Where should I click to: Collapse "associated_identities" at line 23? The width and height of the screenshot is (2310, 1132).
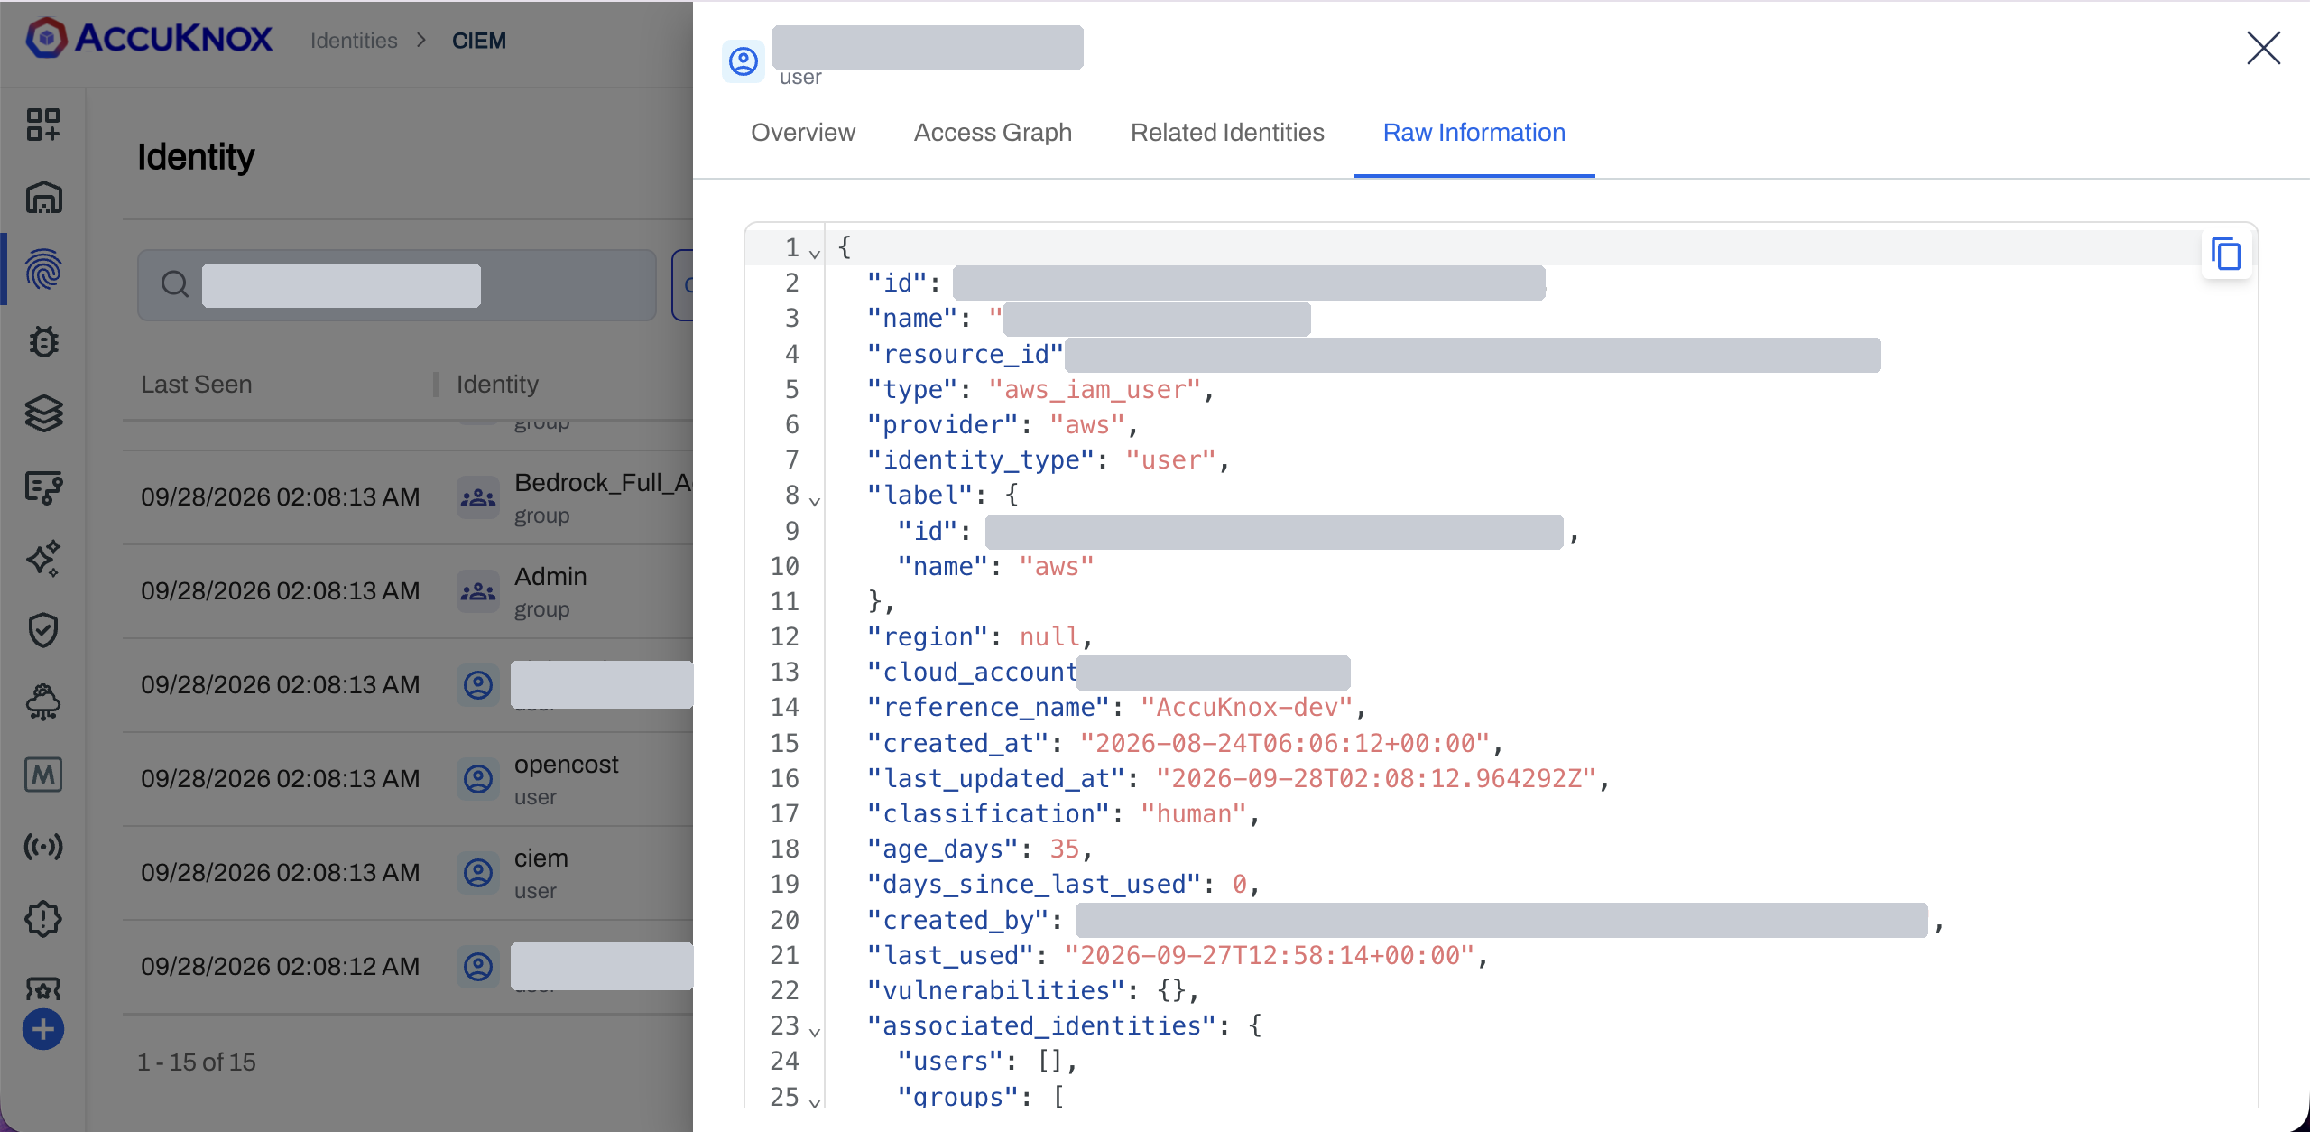click(x=815, y=1032)
